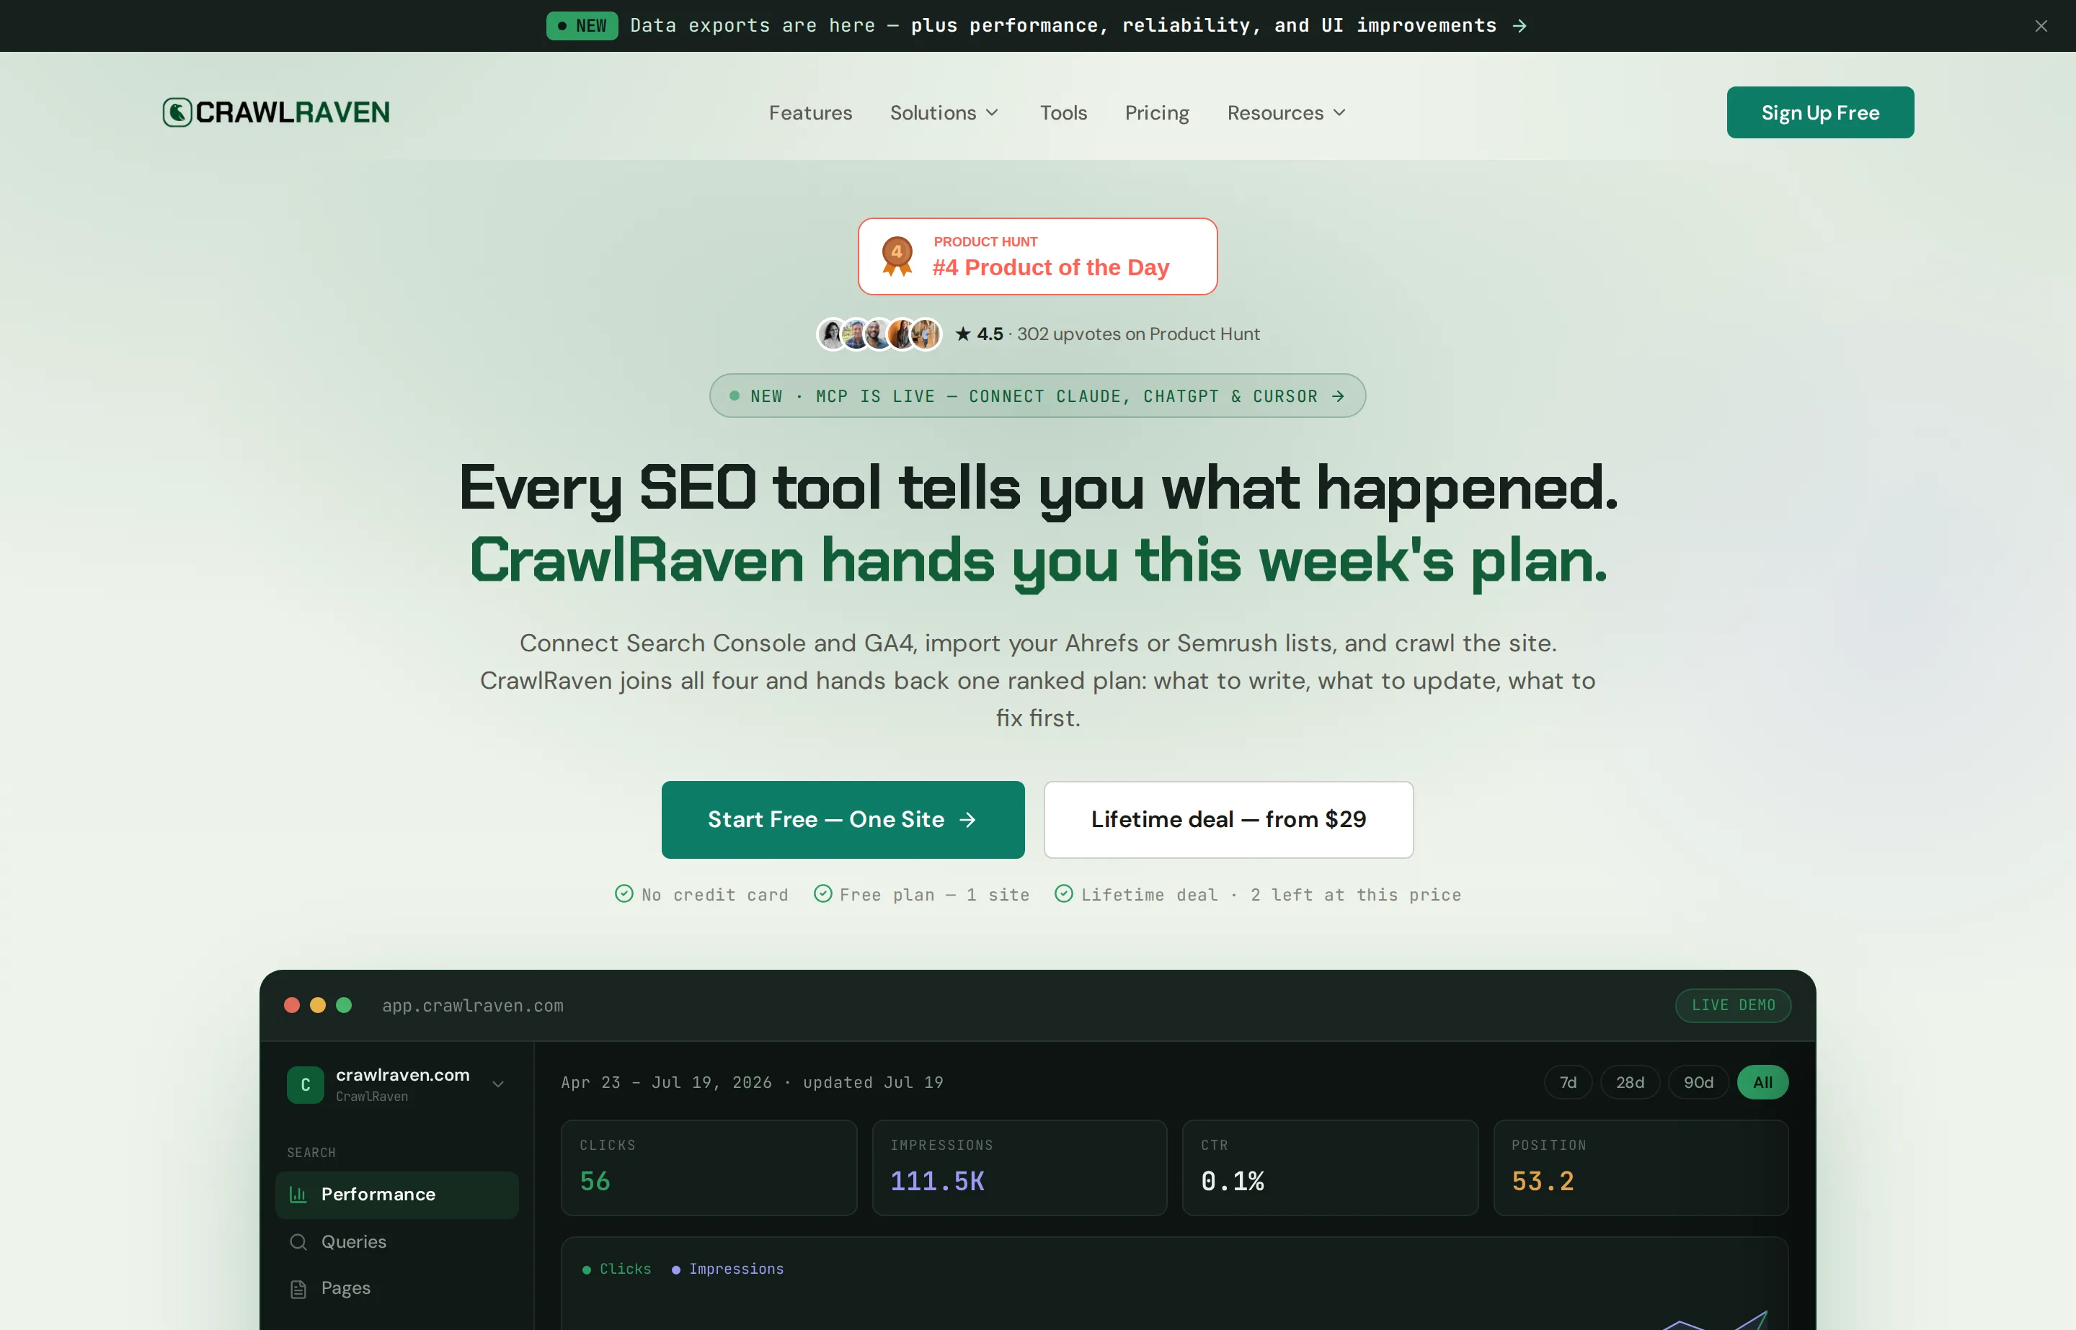Click the arrow icon in the MCP pill

[1337, 396]
